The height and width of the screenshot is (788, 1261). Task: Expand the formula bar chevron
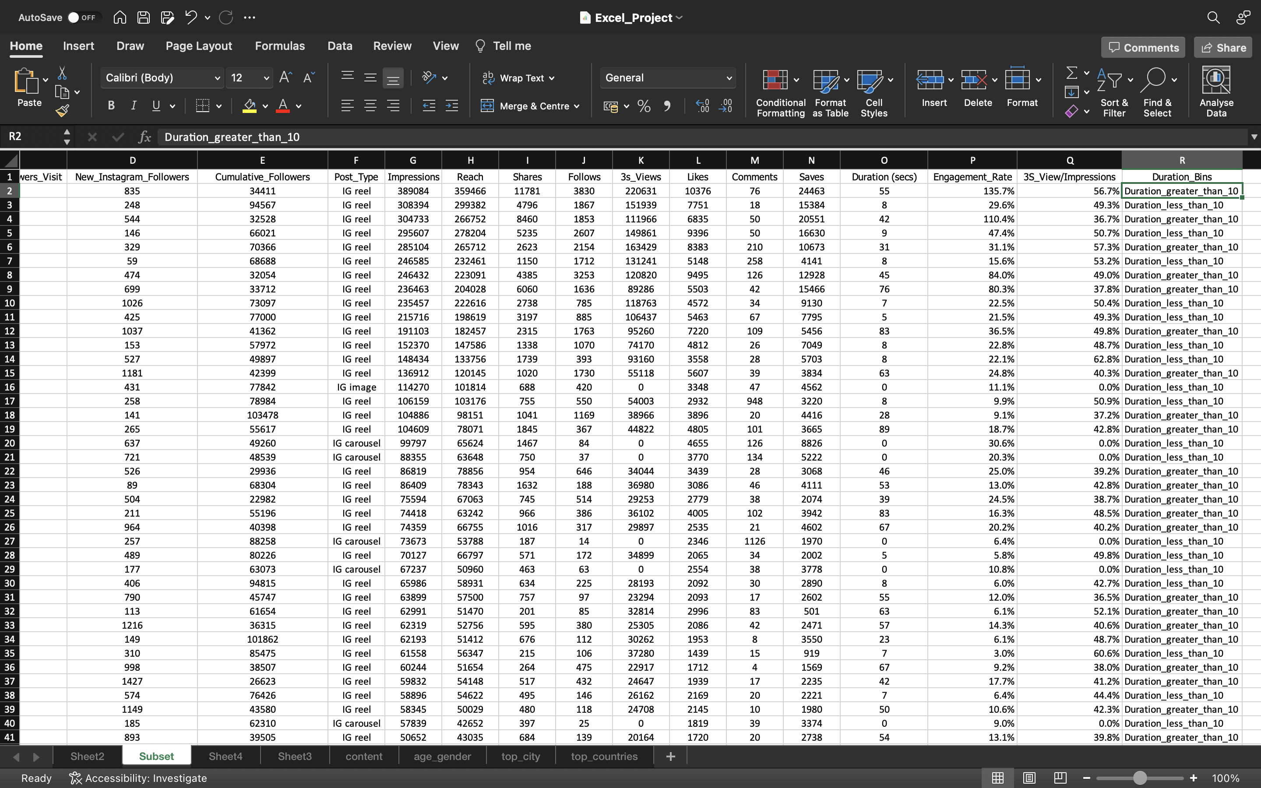[x=1254, y=137]
